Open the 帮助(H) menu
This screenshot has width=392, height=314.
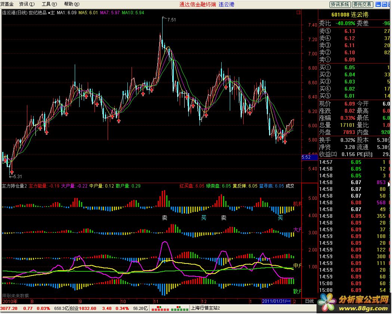point(72,4)
